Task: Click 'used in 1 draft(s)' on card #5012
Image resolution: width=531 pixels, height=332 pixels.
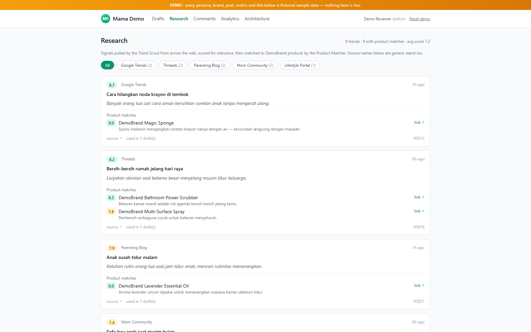Action: tap(141, 138)
